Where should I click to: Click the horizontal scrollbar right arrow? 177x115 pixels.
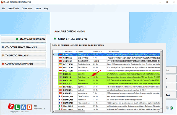(159, 111)
